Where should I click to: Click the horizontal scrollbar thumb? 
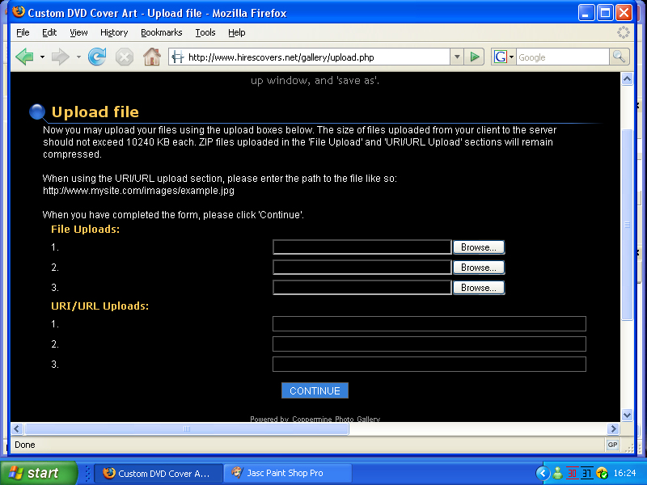[186, 429]
